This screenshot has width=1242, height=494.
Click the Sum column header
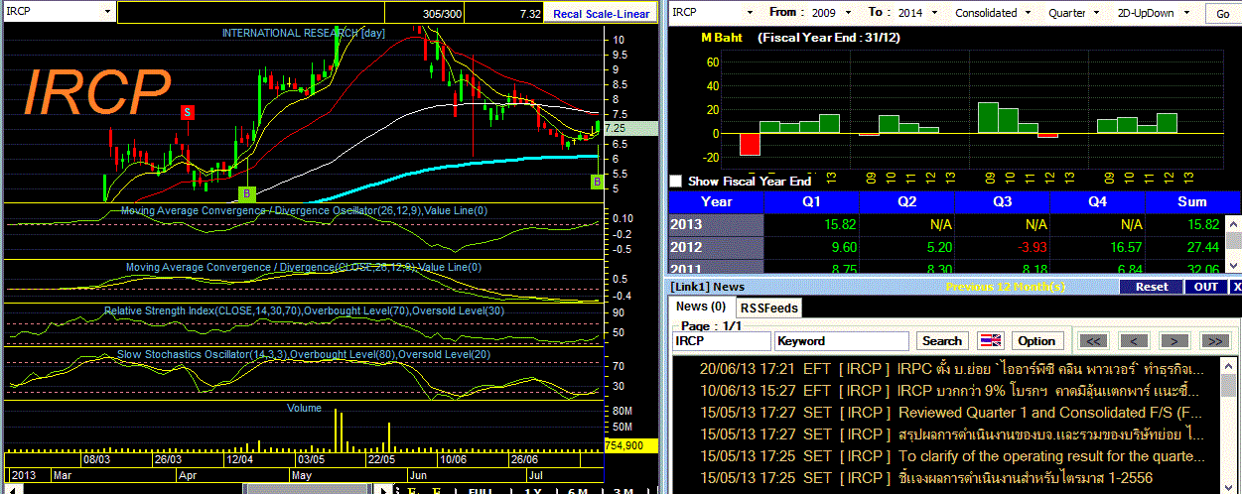tap(1191, 202)
